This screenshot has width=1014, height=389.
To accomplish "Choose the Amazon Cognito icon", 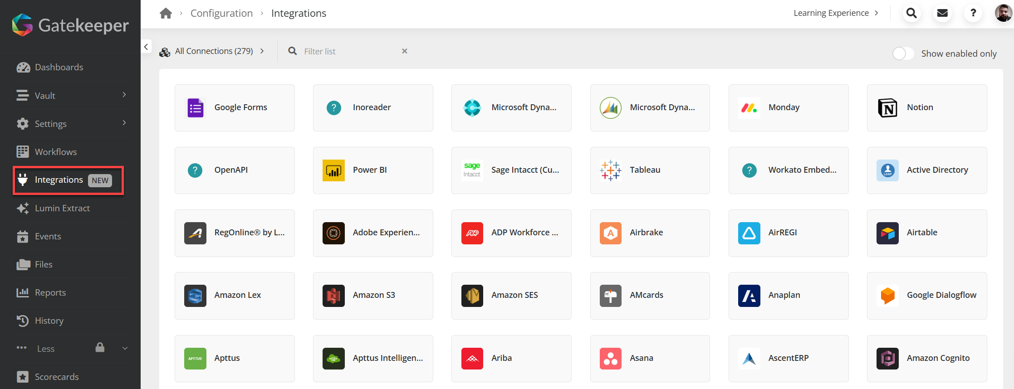I will (x=887, y=359).
